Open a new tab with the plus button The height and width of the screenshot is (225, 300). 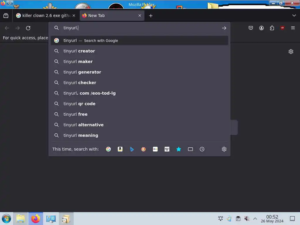click(151, 16)
